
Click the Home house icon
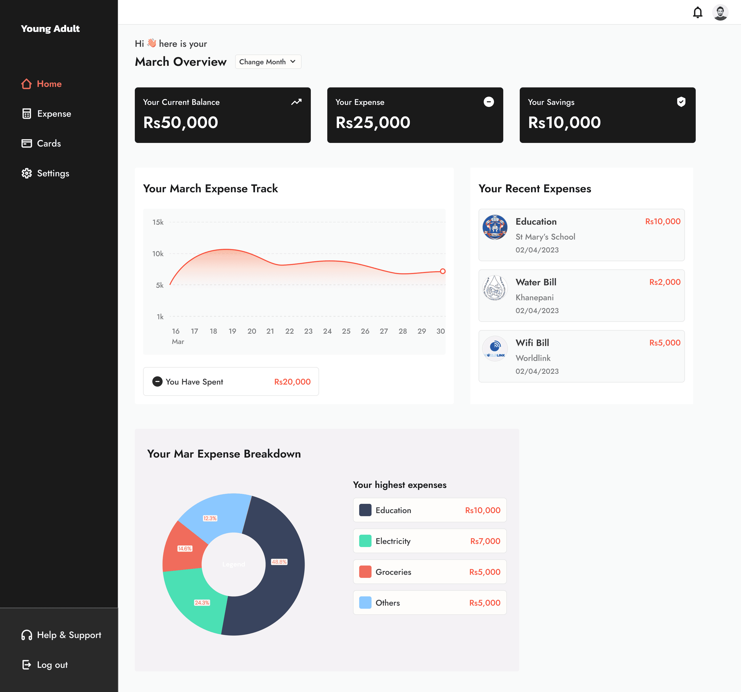coord(27,84)
